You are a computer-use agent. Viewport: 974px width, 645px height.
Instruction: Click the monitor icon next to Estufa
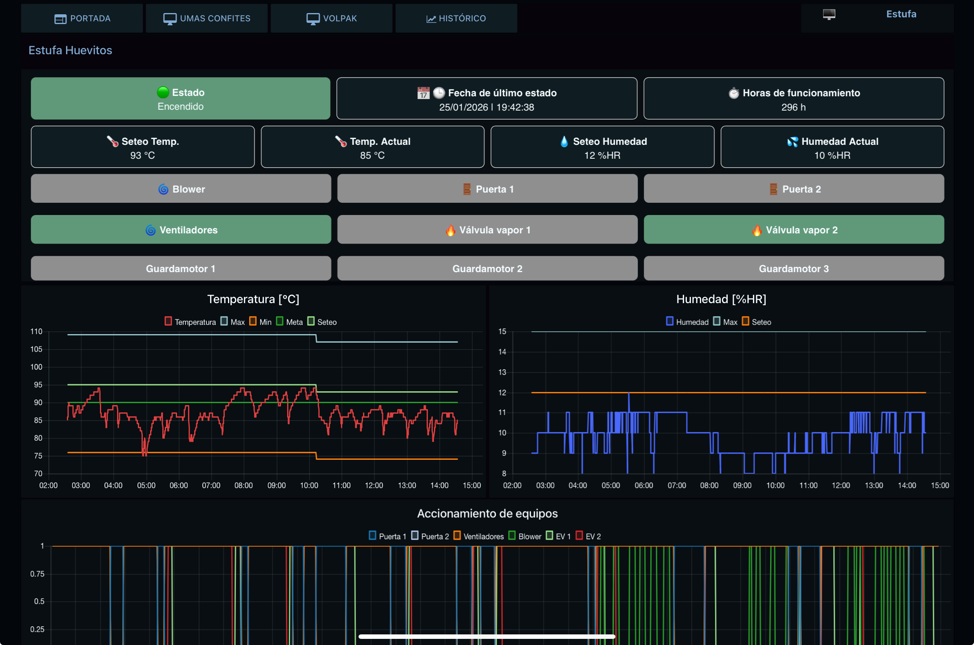coord(829,14)
